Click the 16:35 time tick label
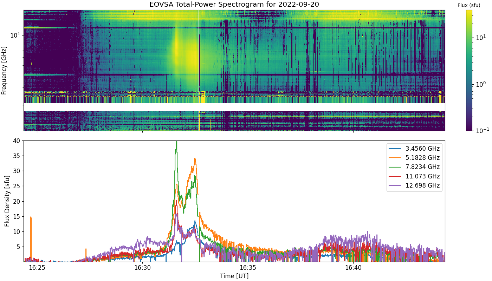The image size is (492, 281). click(x=248, y=268)
